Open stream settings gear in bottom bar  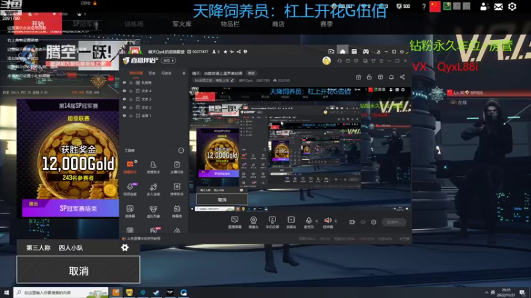374,222
